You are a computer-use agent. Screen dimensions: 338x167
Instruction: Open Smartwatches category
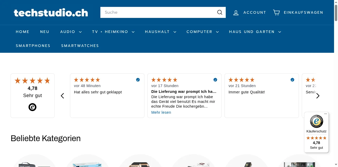[x=80, y=46]
